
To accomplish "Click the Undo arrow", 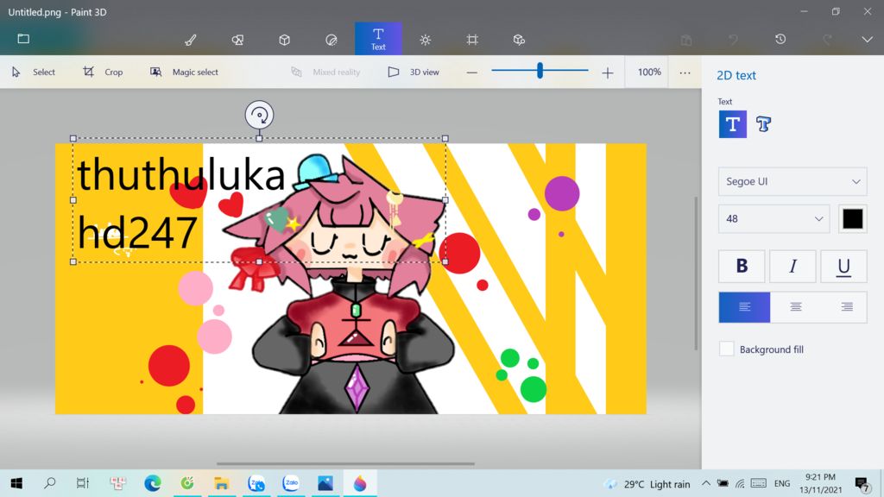I will coord(733,40).
